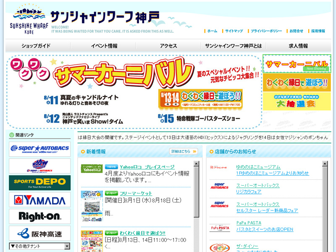Click the スーパーオートバックス link above セルスター
The height and width of the screenshot is (252, 336).
point(258,205)
